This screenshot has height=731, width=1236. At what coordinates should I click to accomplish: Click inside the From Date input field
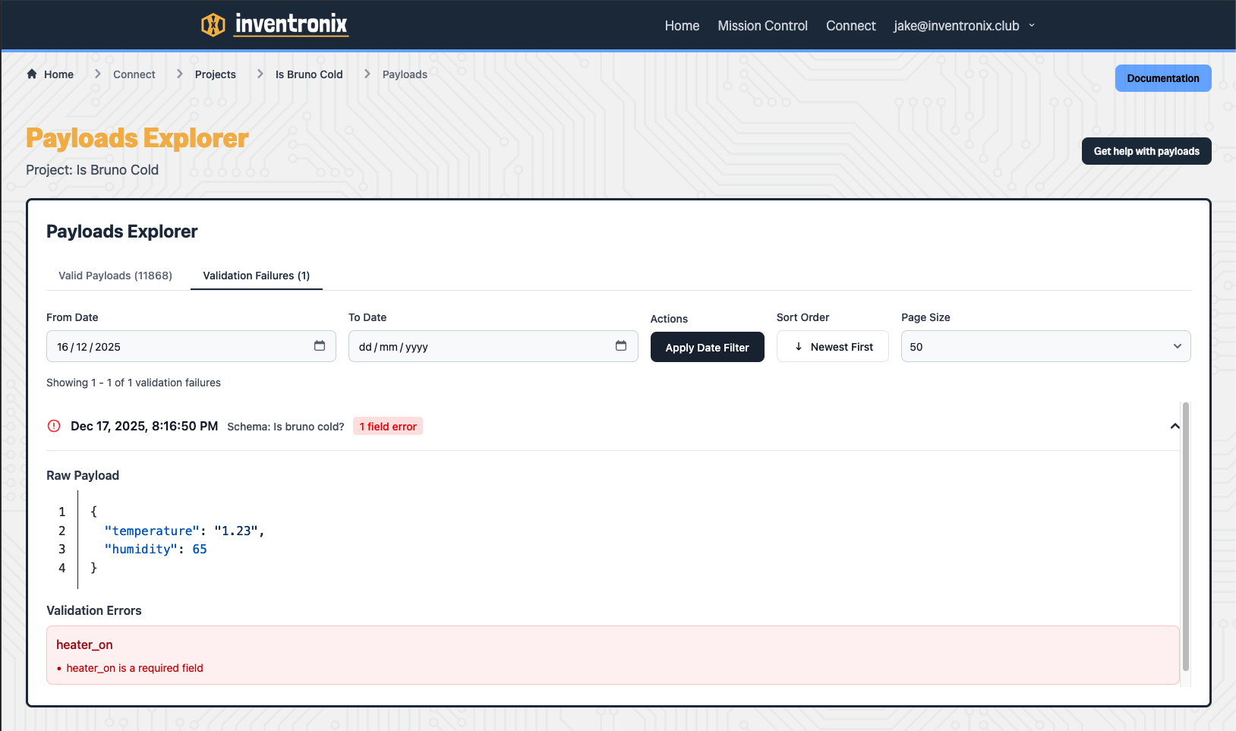click(175, 346)
